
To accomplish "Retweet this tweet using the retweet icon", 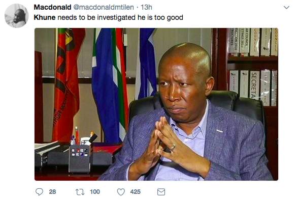I will [80, 192].
